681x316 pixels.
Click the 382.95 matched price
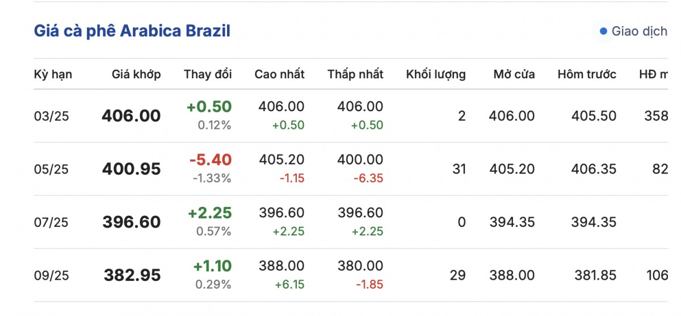coord(132,276)
